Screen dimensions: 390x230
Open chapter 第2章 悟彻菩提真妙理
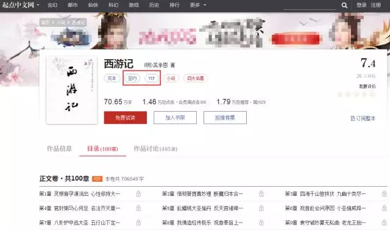click(x=202, y=193)
